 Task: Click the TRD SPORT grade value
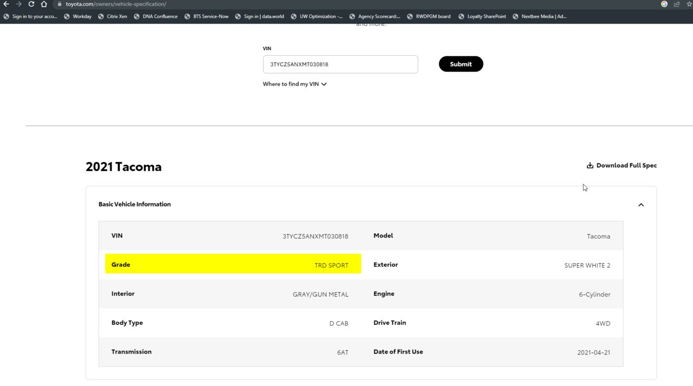pyautogui.click(x=332, y=265)
